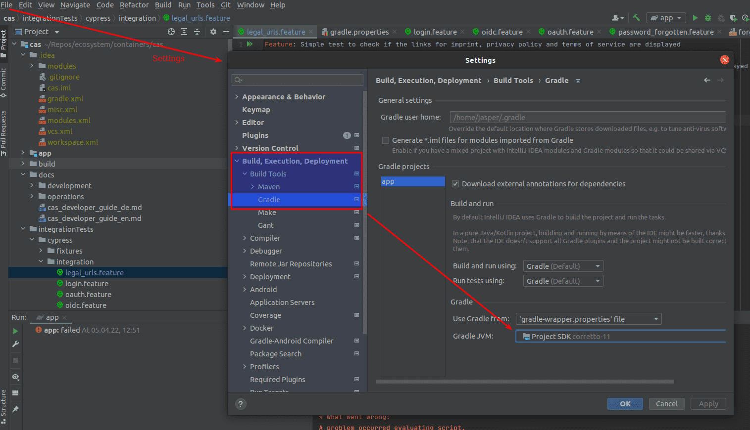
Task: Click the Cancel button
Action: pyautogui.click(x=666, y=404)
